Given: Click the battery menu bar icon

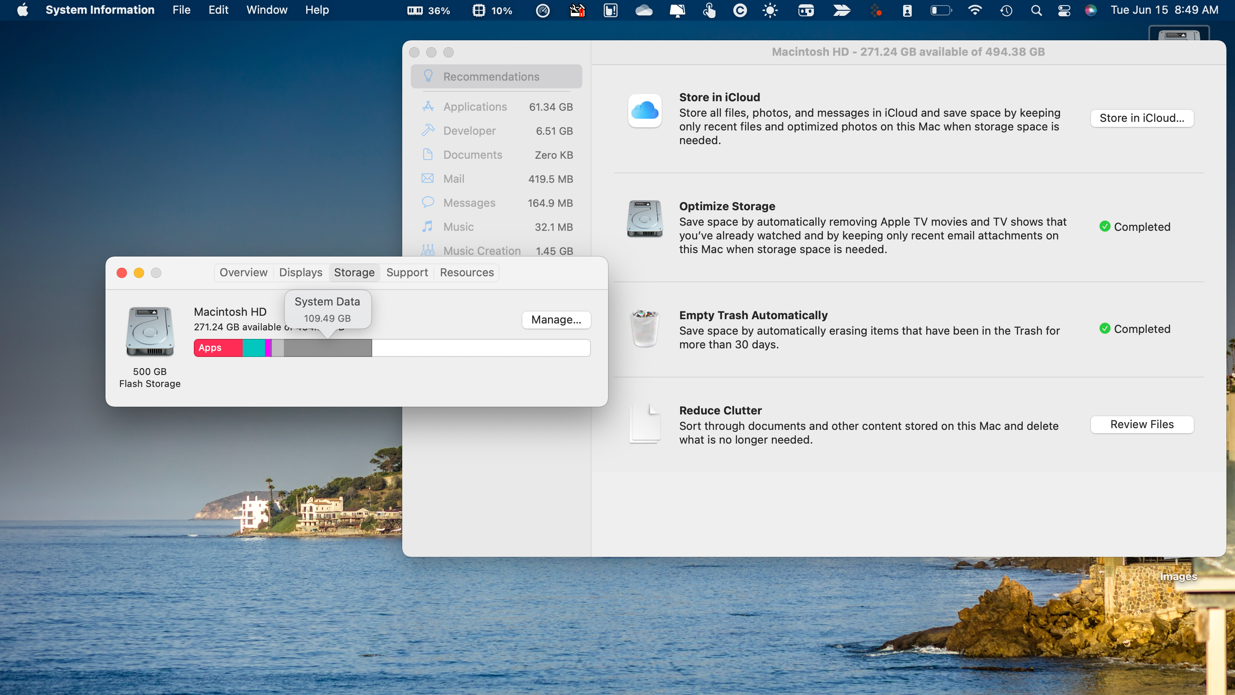Looking at the screenshot, I should pyautogui.click(x=941, y=10).
